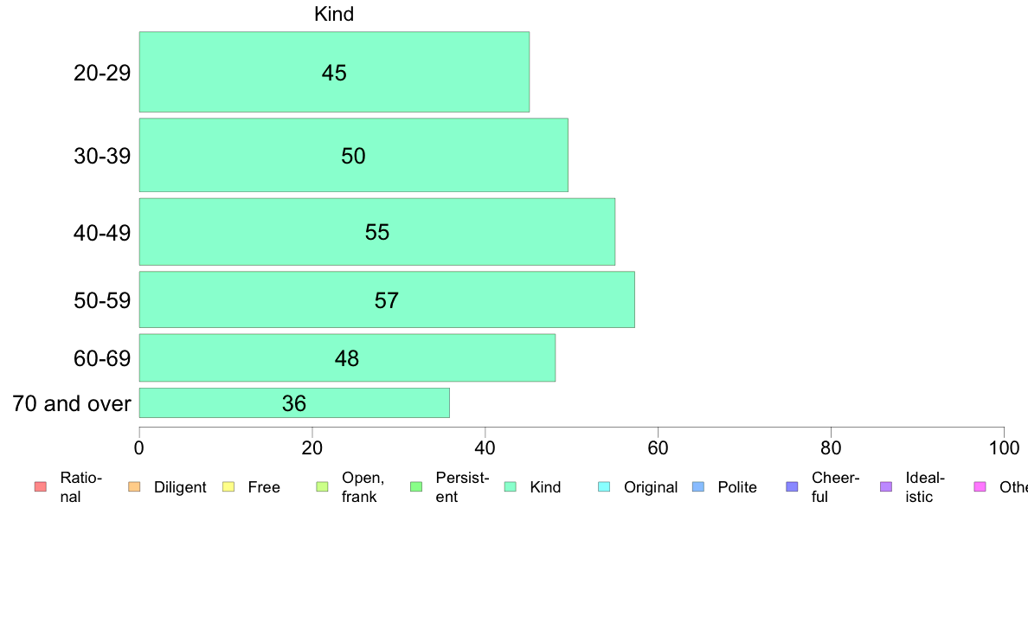Click the 50-59 bar showing 57
This screenshot has width=1028, height=637.
387,299
